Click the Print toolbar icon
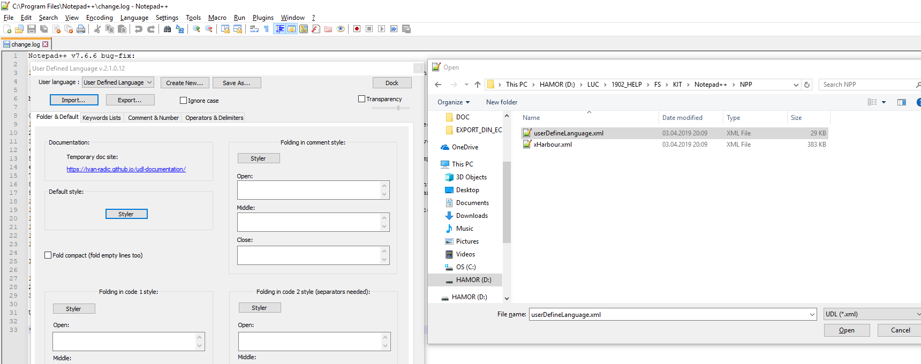The height and width of the screenshot is (364, 921). click(81, 29)
